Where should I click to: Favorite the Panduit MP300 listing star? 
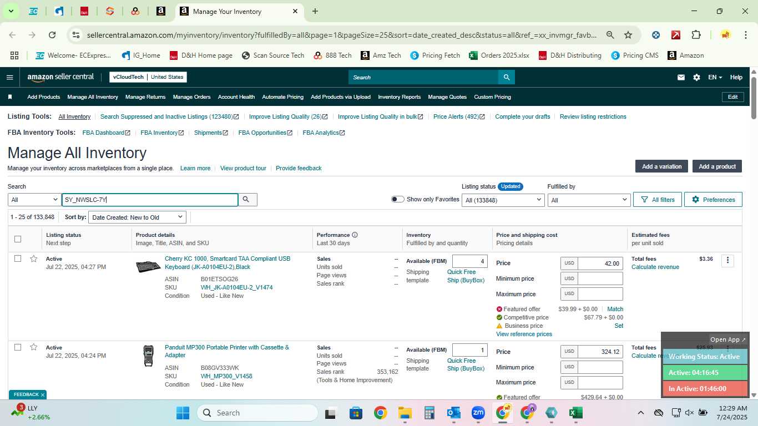[34, 347]
